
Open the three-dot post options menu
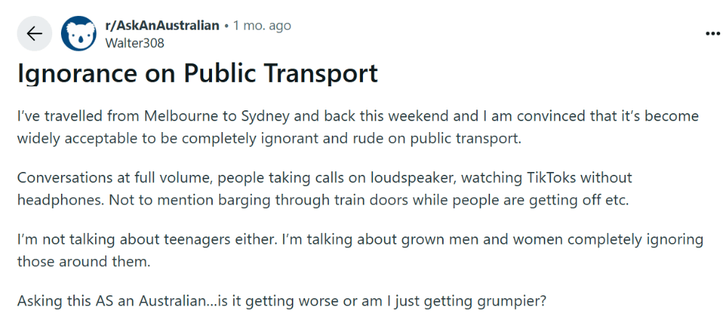click(x=711, y=34)
